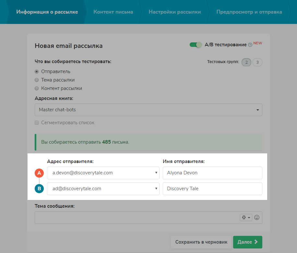
Task: Open sender address dropdown for variant B
Action: 103,189
